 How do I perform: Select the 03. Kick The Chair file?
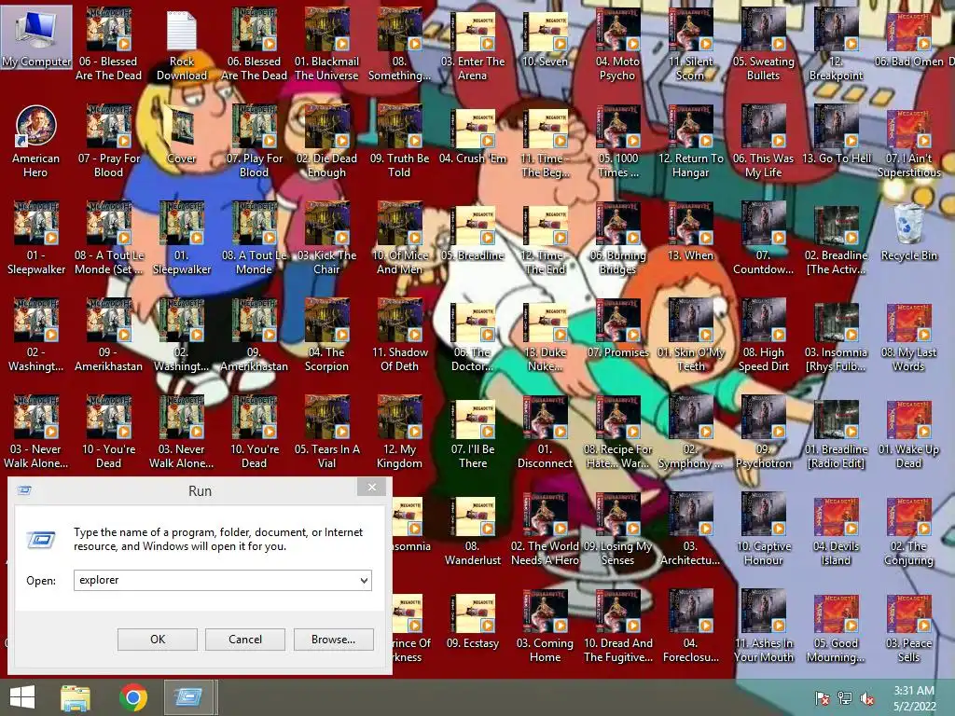click(327, 238)
